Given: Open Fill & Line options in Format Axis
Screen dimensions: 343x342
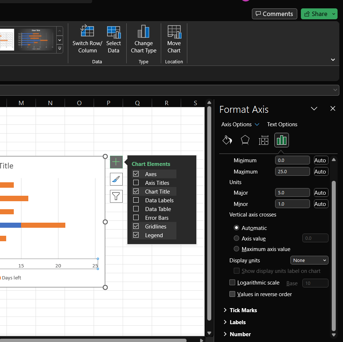Looking at the screenshot, I should [227, 140].
